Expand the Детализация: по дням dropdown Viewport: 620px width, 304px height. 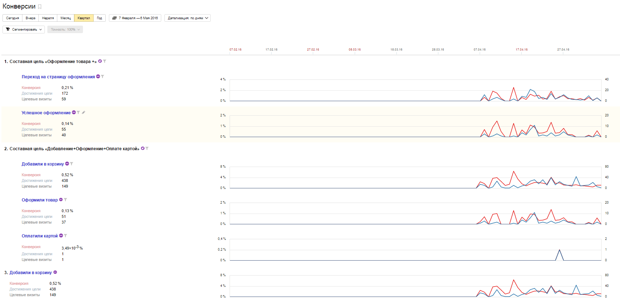point(188,18)
